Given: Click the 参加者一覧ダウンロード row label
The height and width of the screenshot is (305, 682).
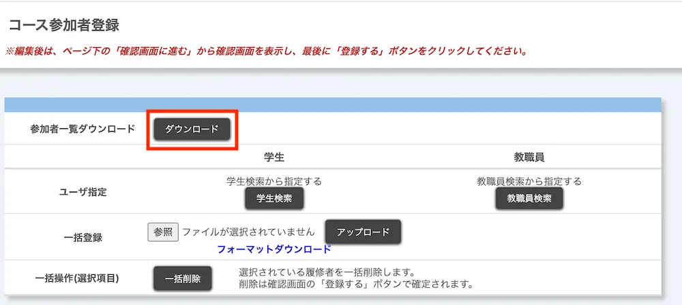Looking at the screenshot, I should click(x=83, y=129).
